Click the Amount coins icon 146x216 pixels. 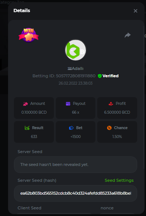click(x=26, y=104)
